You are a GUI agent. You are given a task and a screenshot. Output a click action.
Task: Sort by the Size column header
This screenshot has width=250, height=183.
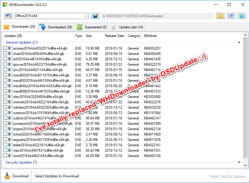pos(94,36)
